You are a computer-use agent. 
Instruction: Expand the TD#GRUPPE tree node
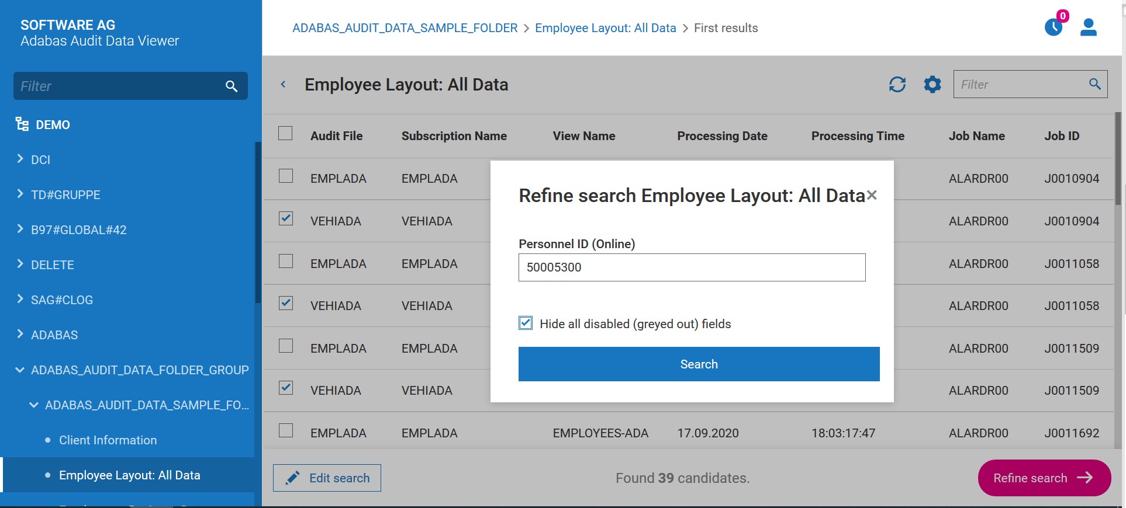[x=20, y=194]
